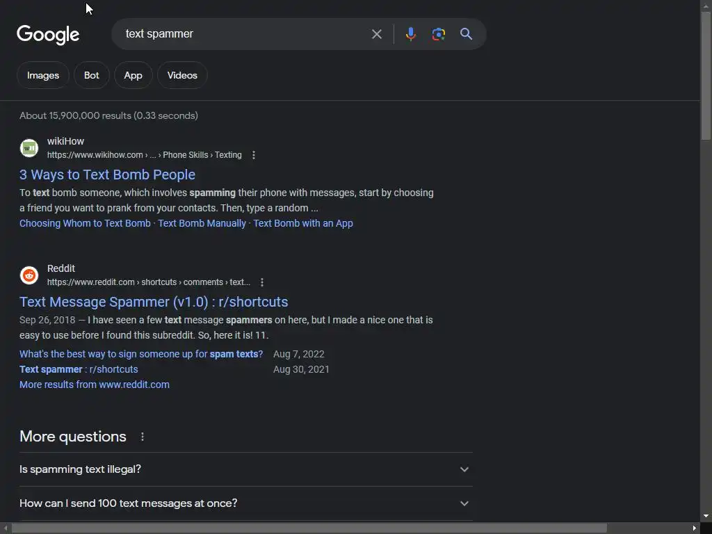Click the wikiHow URL breadcrumb text
The width and height of the screenshot is (712, 534).
pyautogui.click(x=145, y=155)
